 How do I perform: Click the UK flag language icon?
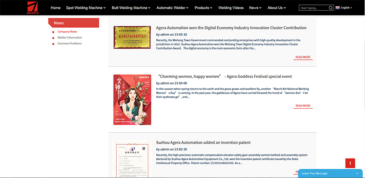coord(337,8)
